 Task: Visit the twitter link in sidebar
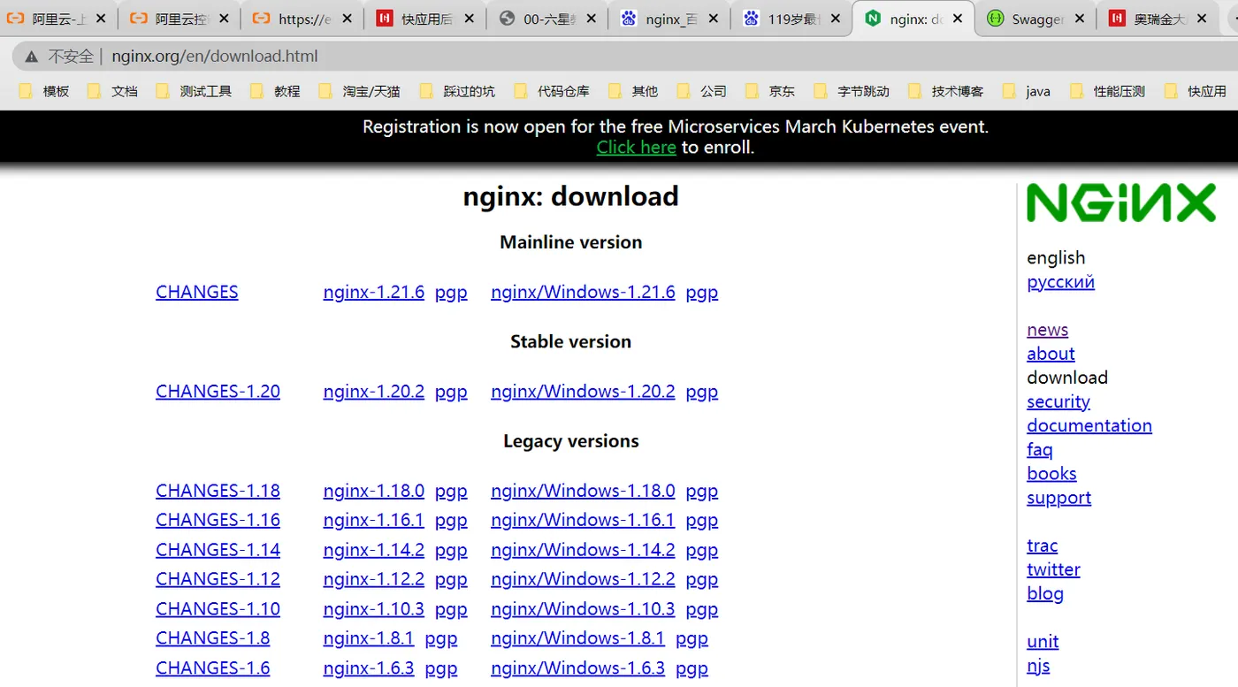(x=1053, y=569)
